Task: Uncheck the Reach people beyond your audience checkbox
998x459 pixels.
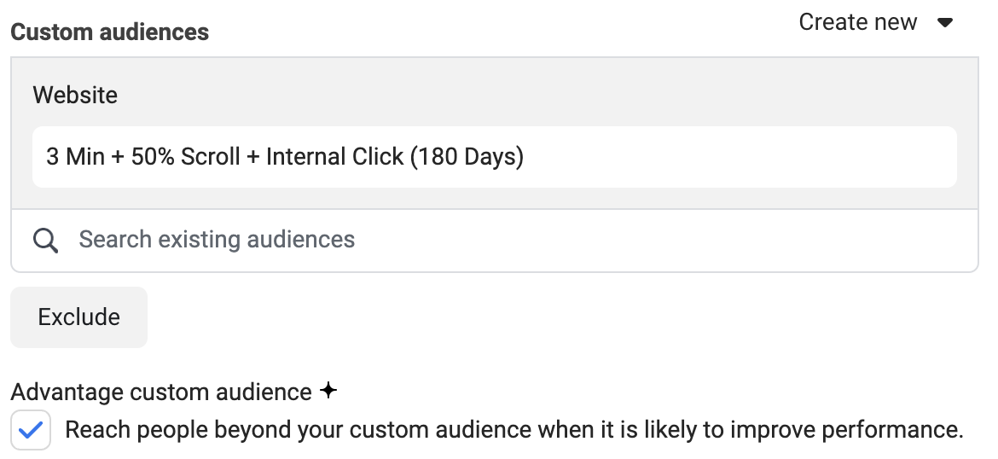Action: click(x=31, y=430)
